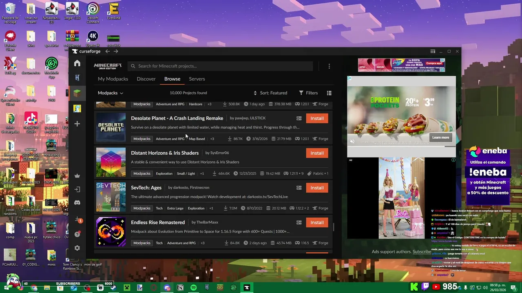The width and height of the screenshot is (522, 293).
Task: Click the modpack list scrollbar thumb
Action: click(334, 227)
